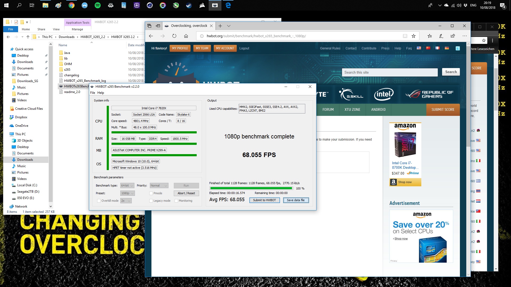The width and height of the screenshot is (511, 287).
Task: Open Edge favorites hub icon
Action: tap(430, 36)
